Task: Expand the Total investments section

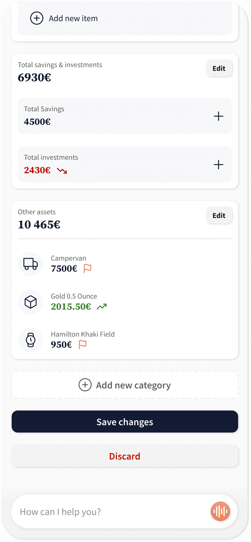Action: (x=219, y=165)
